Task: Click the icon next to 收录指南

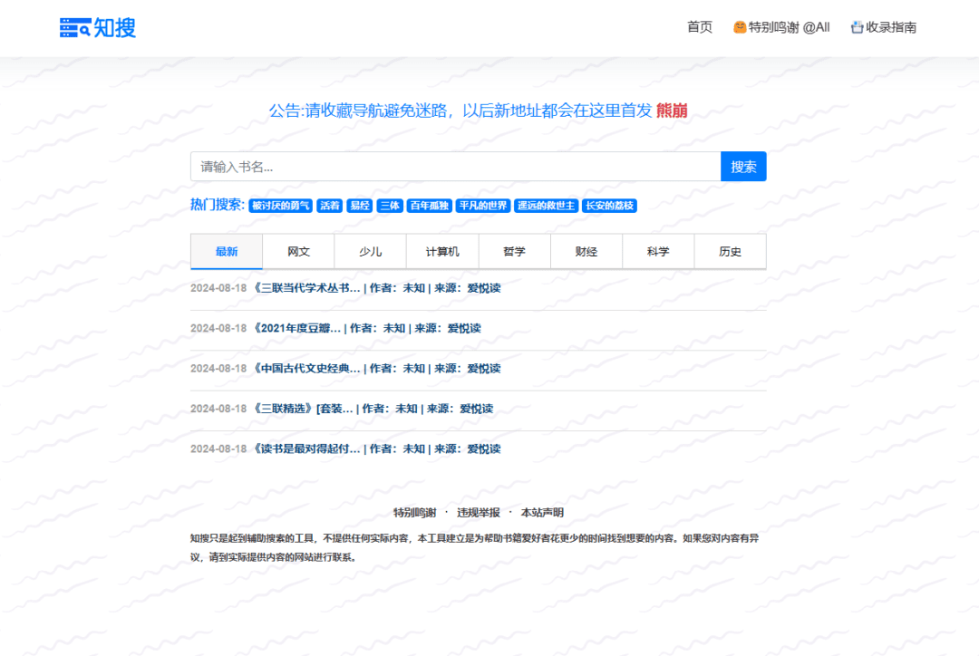Action: tap(857, 27)
